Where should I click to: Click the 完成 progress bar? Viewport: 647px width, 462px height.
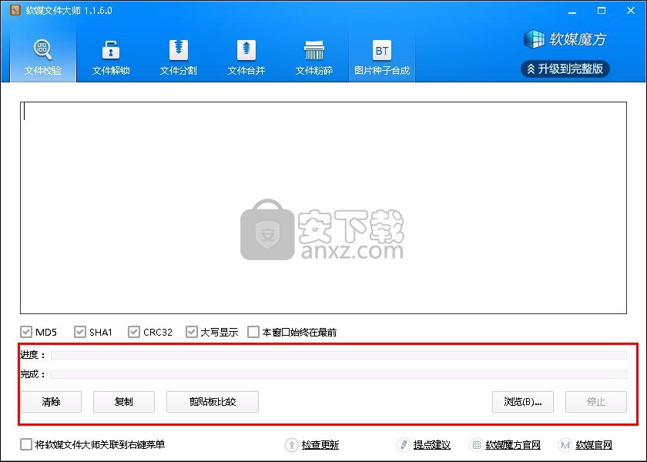click(x=339, y=374)
